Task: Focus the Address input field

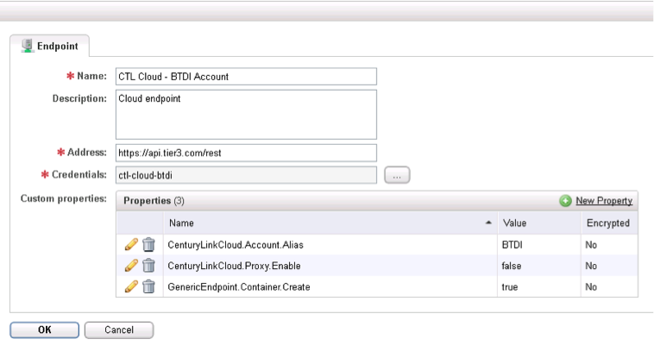Action: click(x=246, y=154)
